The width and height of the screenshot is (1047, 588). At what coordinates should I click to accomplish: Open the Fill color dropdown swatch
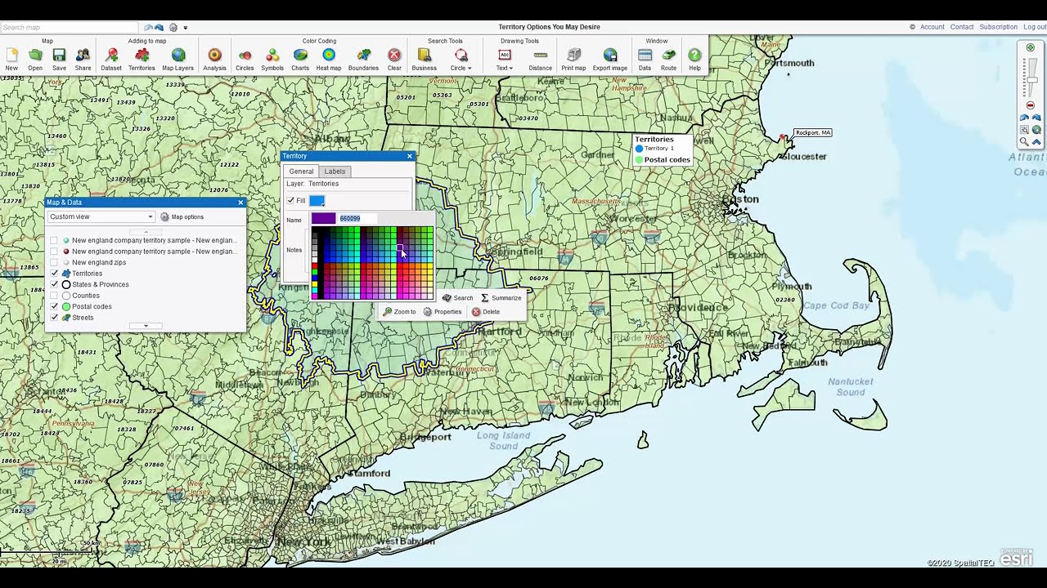coord(317,201)
